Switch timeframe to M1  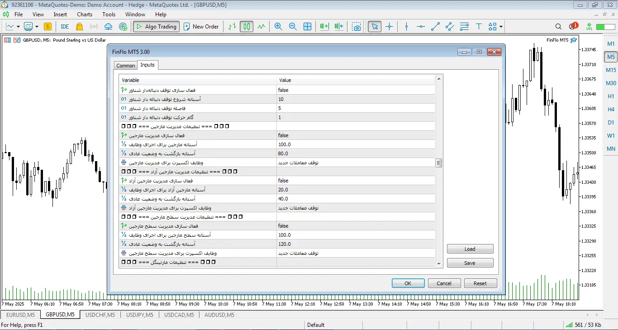[x=611, y=44]
